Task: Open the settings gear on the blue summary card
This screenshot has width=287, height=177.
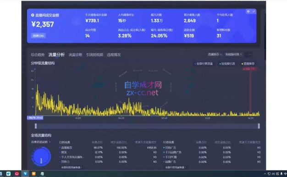Action: (248, 11)
